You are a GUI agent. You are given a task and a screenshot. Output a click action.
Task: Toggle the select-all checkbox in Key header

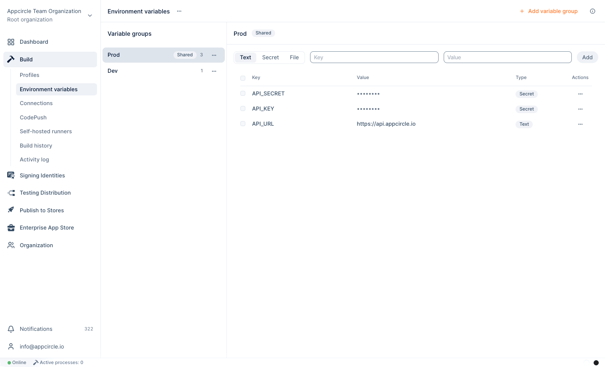coord(243,78)
